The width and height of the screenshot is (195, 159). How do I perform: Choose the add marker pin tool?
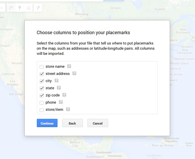(20, 8)
